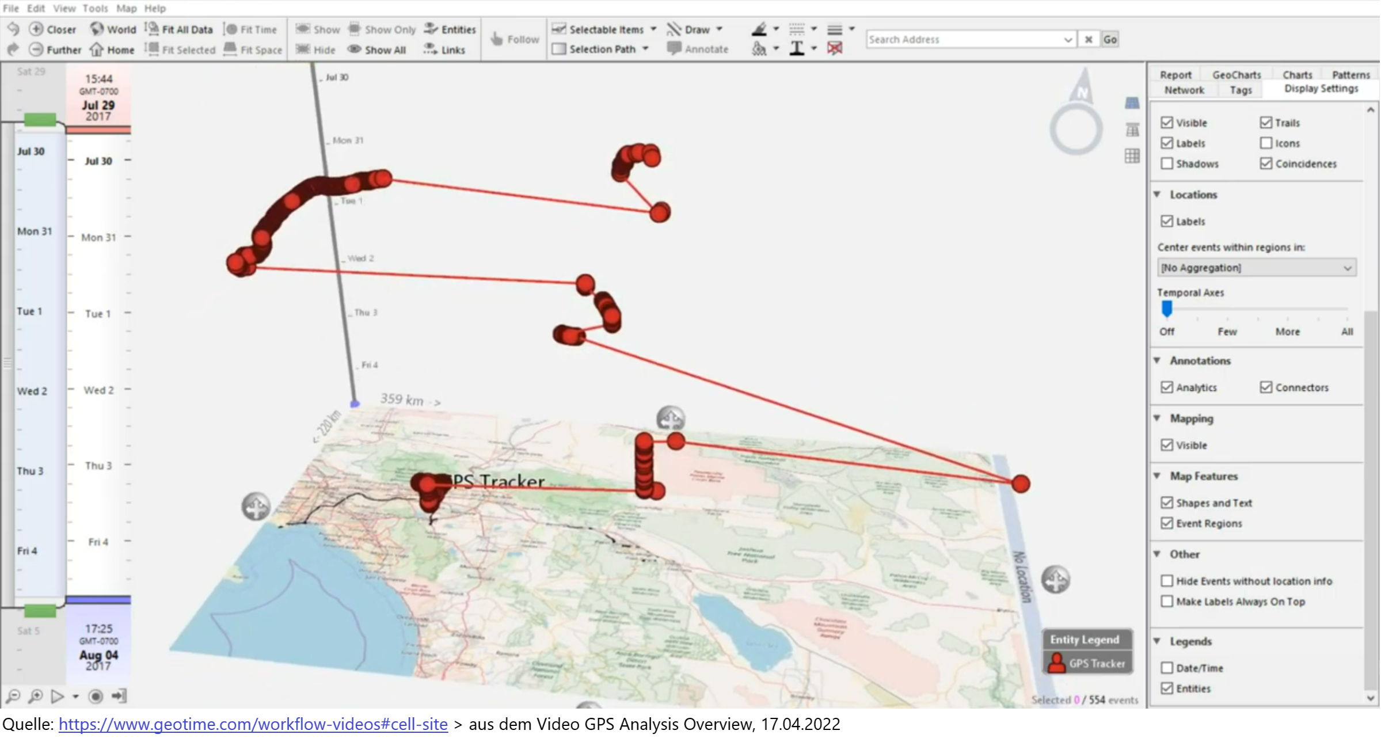Viewport: 1381px width, 738px height.
Task: Click the blue map layer icon
Action: pos(1132,103)
